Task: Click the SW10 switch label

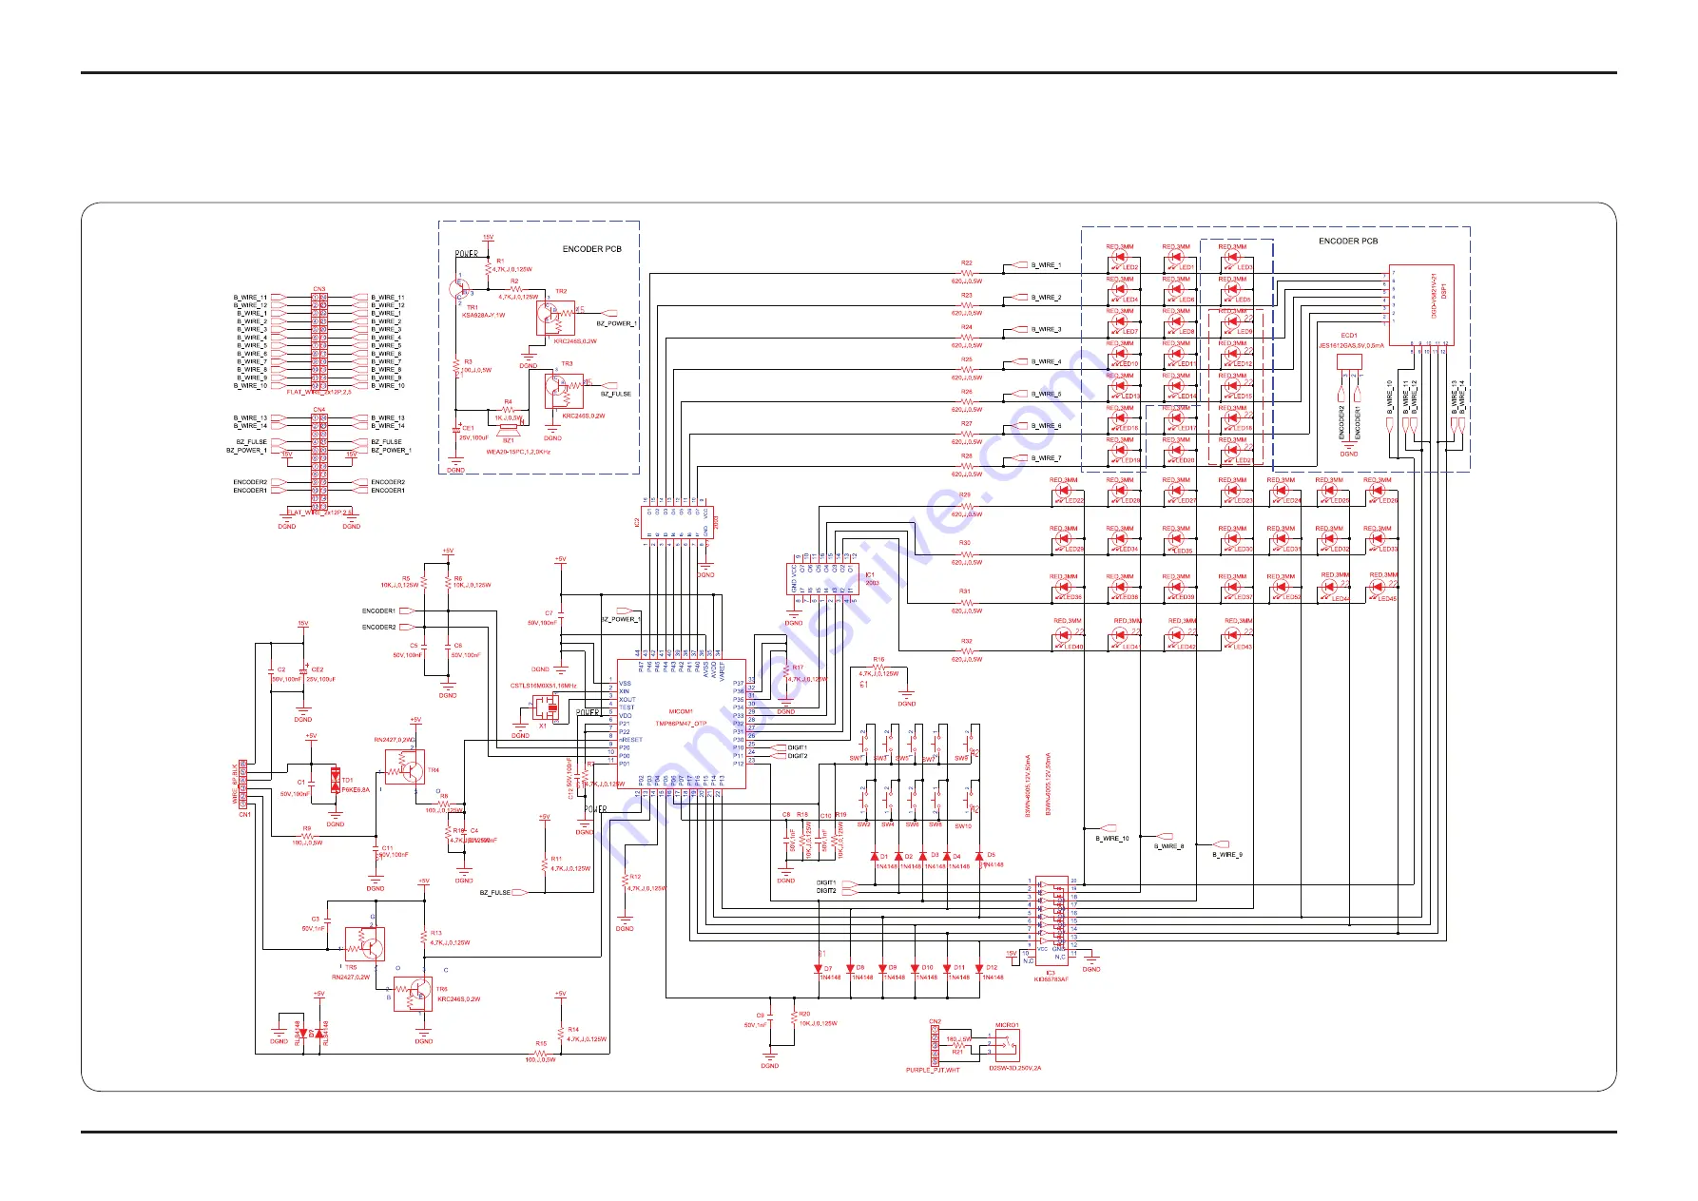Action: click(x=963, y=826)
